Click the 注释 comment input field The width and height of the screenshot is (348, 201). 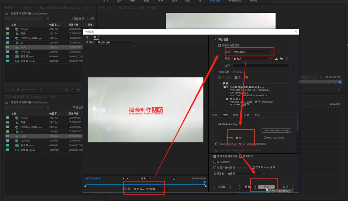point(261,65)
